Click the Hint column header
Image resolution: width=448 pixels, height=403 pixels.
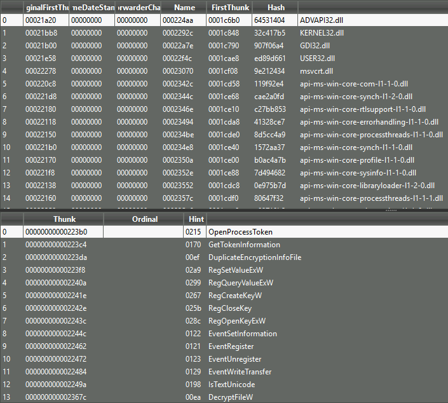(196, 219)
